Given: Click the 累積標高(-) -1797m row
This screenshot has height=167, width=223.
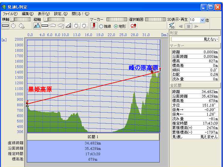Looking at the screenshot, I should (195, 132).
